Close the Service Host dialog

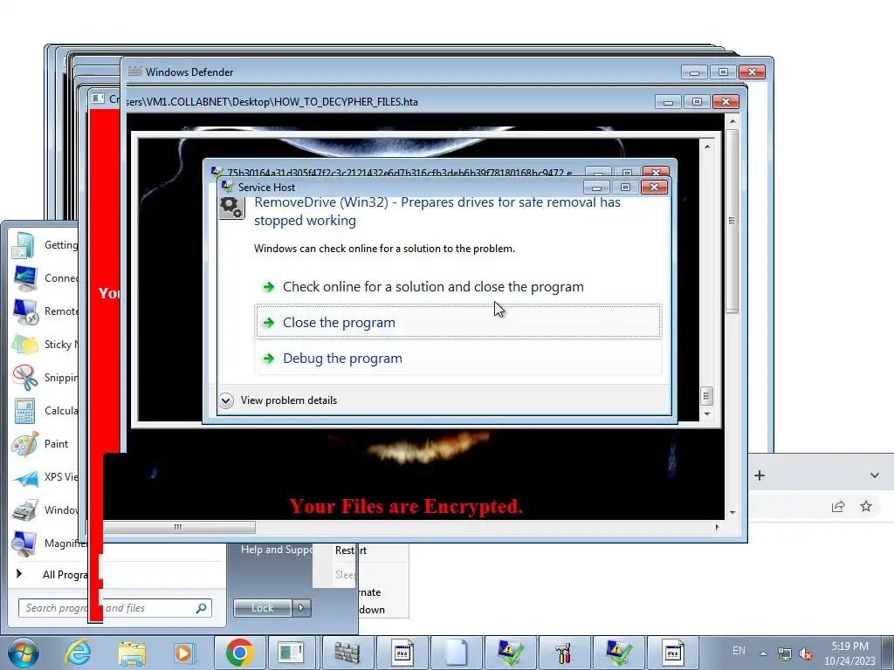(654, 187)
